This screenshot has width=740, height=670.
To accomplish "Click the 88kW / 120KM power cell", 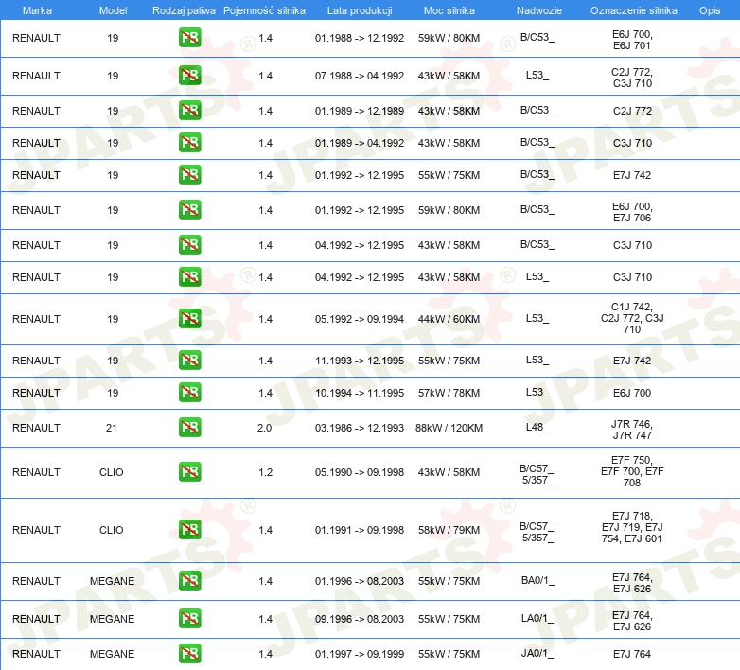I will point(449,428).
